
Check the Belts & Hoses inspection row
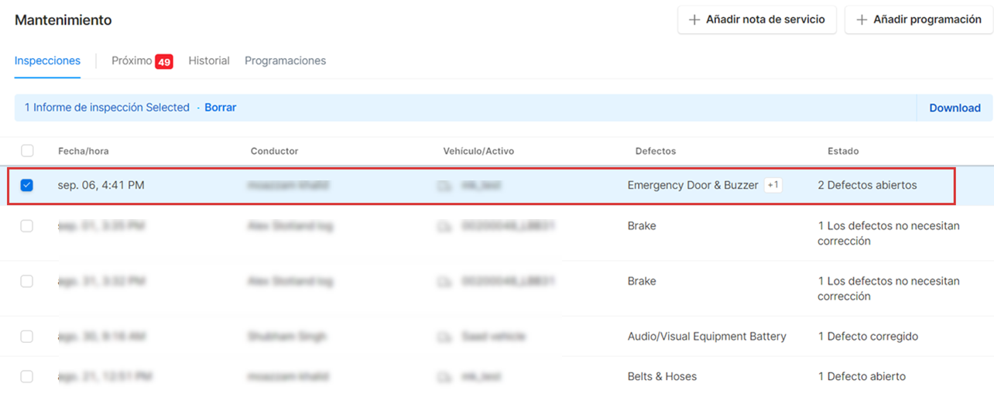[x=27, y=377]
